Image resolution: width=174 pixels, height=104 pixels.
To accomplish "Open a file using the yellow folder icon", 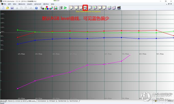I will tap(7, 8).
